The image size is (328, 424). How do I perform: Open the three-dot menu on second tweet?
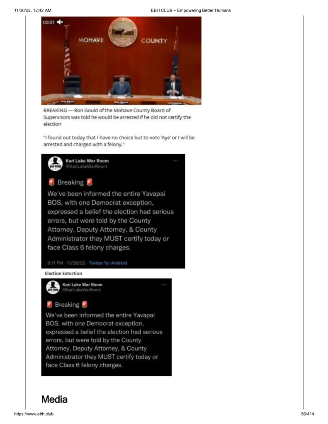click(x=164, y=284)
